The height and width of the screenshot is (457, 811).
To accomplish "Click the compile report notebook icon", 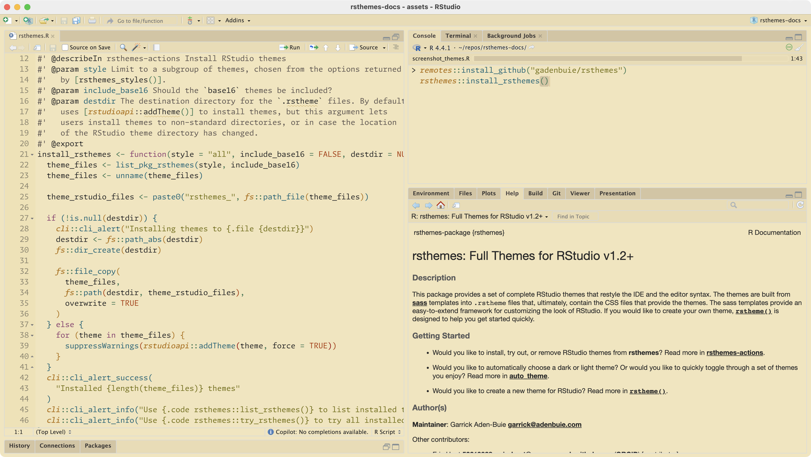I will click(x=157, y=47).
